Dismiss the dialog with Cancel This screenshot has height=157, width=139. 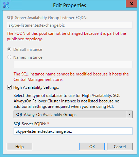(x=120, y=146)
